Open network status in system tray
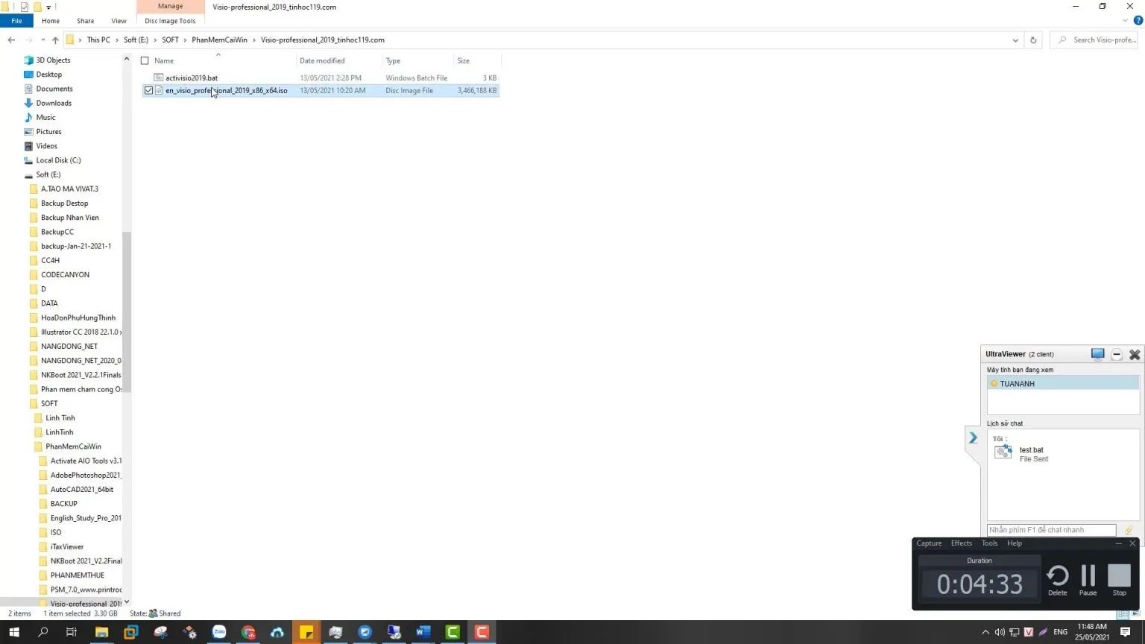 (x=1014, y=632)
